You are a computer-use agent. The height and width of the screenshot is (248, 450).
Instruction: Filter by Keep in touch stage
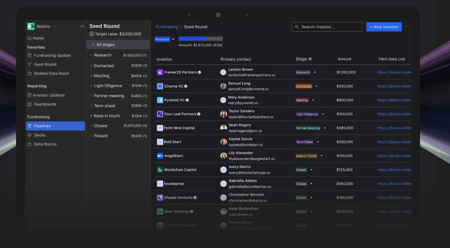click(118, 116)
